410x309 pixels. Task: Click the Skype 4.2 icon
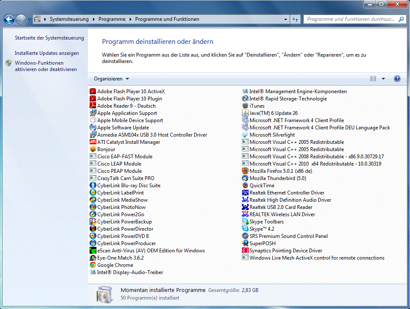point(245,229)
